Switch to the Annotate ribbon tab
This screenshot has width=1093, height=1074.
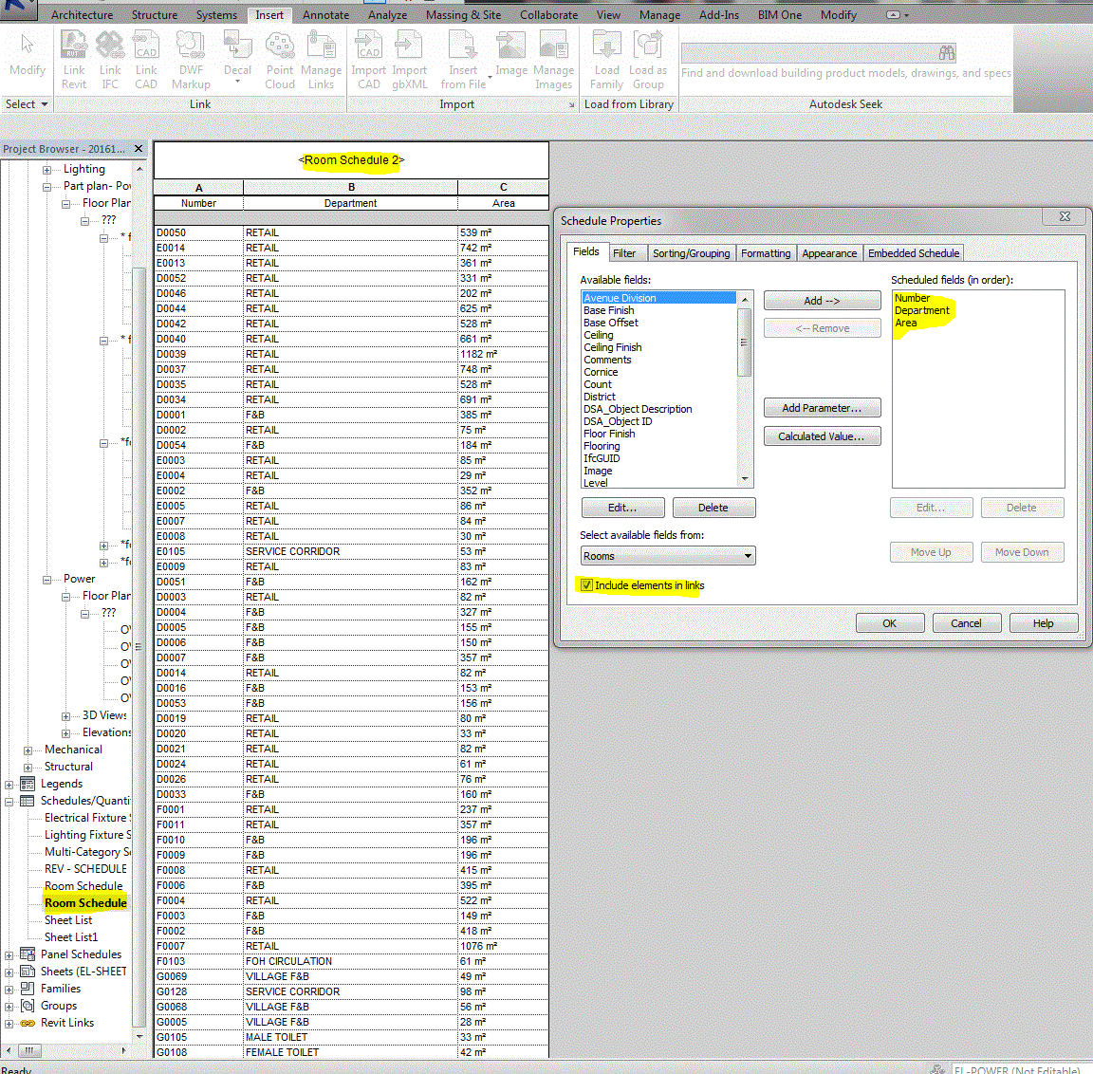coord(325,14)
